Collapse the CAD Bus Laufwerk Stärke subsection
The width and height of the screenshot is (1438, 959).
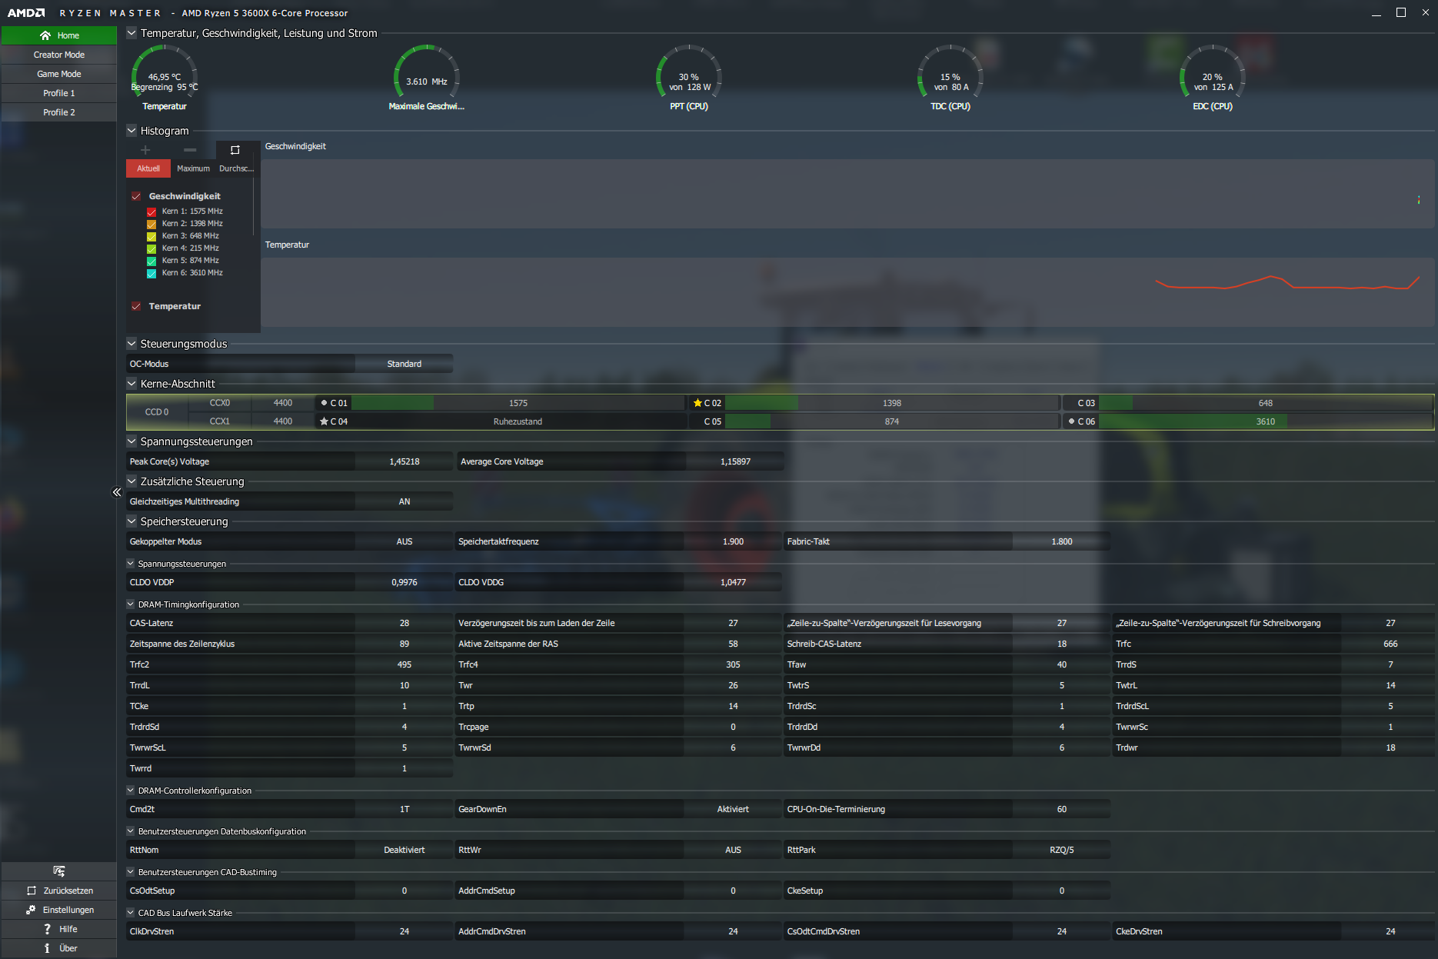pos(131,913)
